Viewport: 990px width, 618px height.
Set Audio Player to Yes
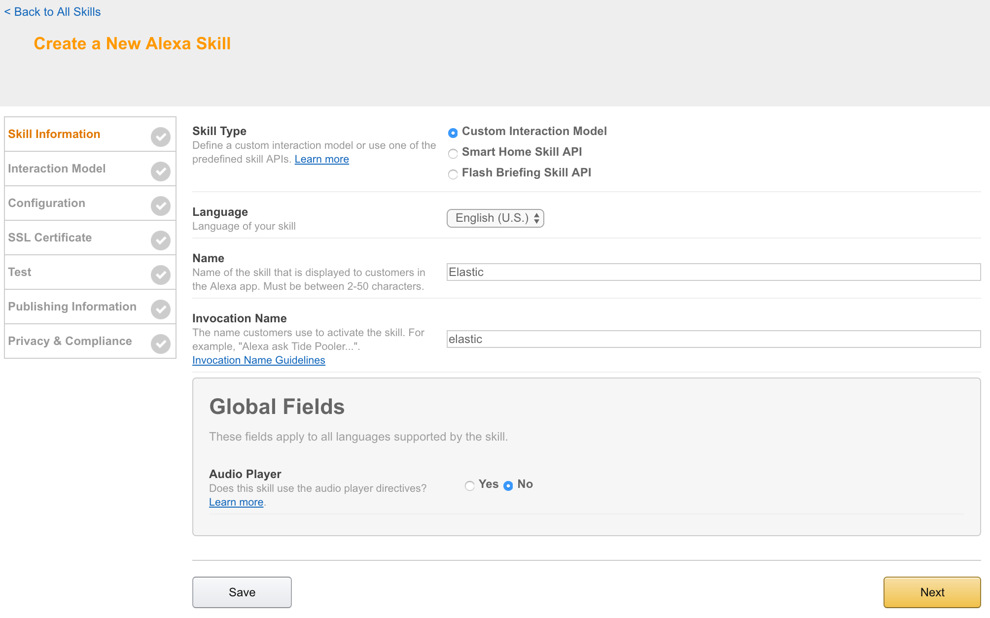pos(469,485)
